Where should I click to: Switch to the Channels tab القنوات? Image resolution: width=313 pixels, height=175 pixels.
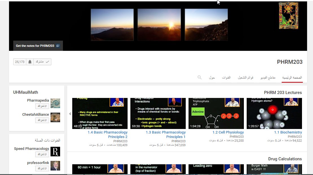click(226, 77)
